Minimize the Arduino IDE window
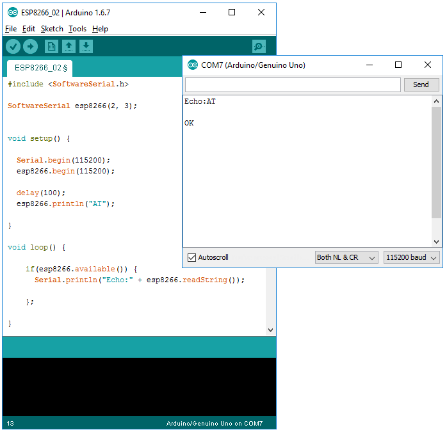 pos(203,13)
